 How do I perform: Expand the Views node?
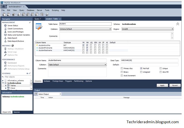(x=6, y=88)
